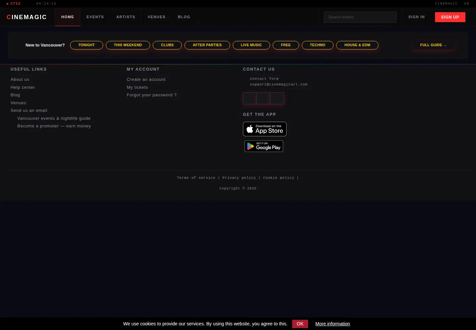Viewport: 476px width, 330px height.
Task: Open the FULL GUIDE arrow link
Action: point(433,45)
